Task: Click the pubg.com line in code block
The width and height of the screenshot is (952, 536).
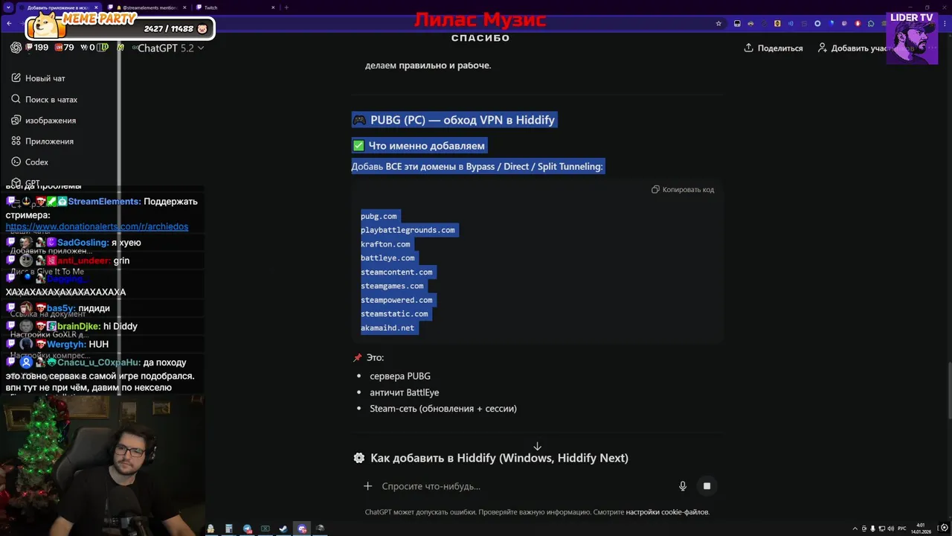Action: [379, 216]
